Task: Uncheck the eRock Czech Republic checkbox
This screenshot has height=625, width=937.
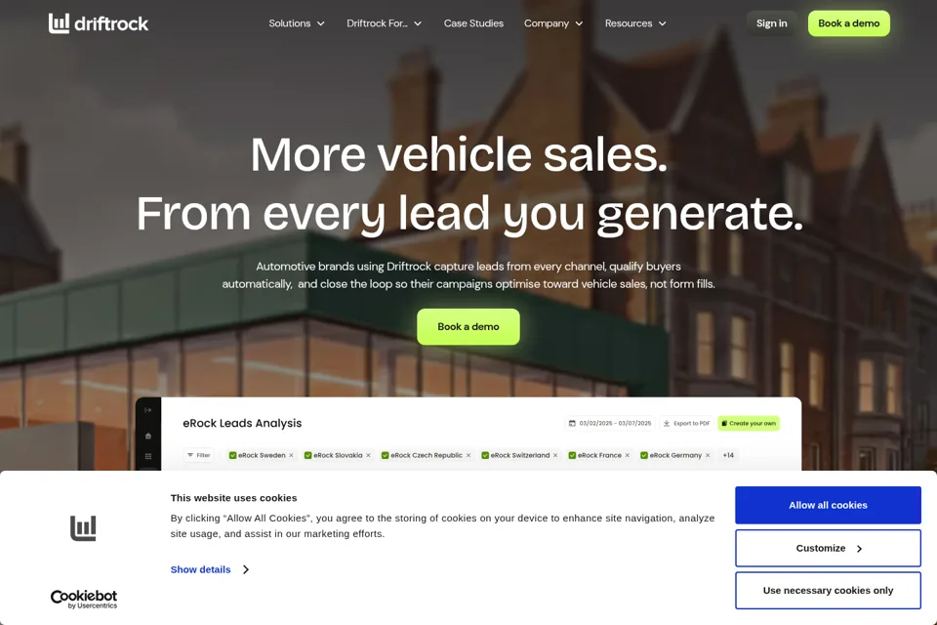Action: point(385,455)
